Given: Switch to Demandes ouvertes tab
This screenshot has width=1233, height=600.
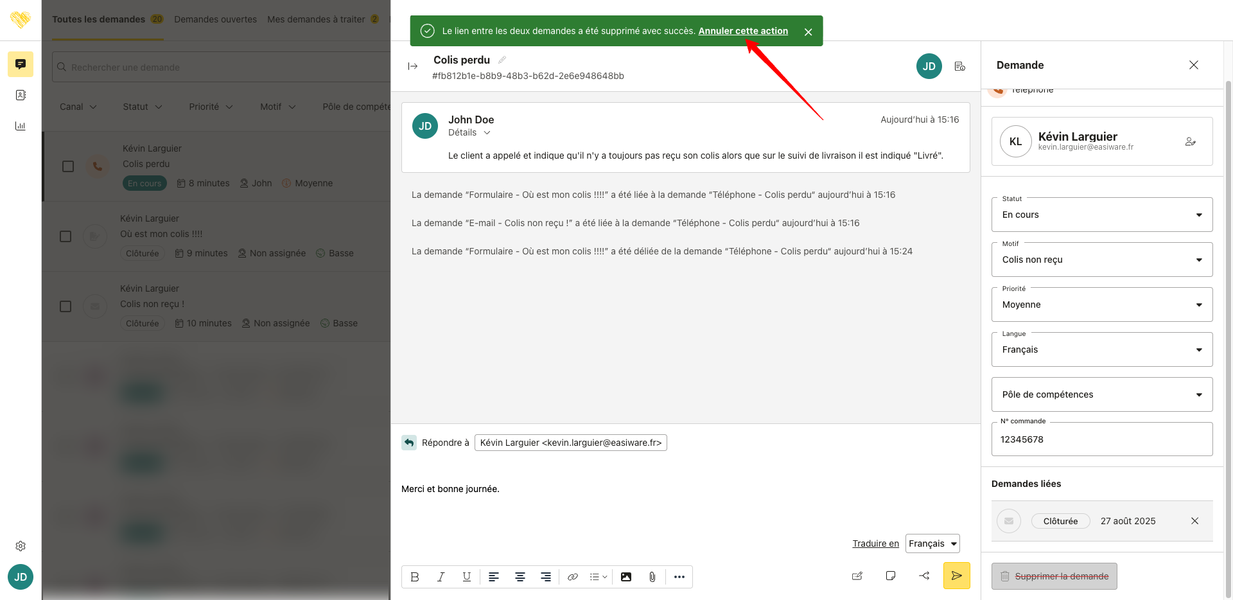Looking at the screenshot, I should click(x=215, y=19).
